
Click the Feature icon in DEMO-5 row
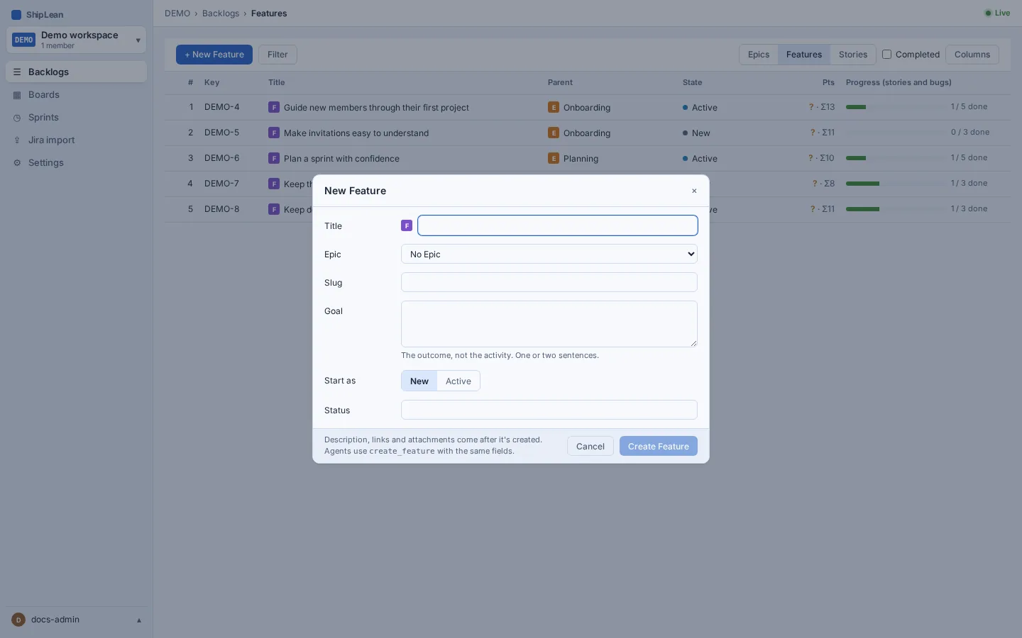274,133
